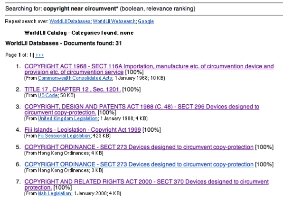Click the '423 KB' size text for Fiji result

coord(101,136)
